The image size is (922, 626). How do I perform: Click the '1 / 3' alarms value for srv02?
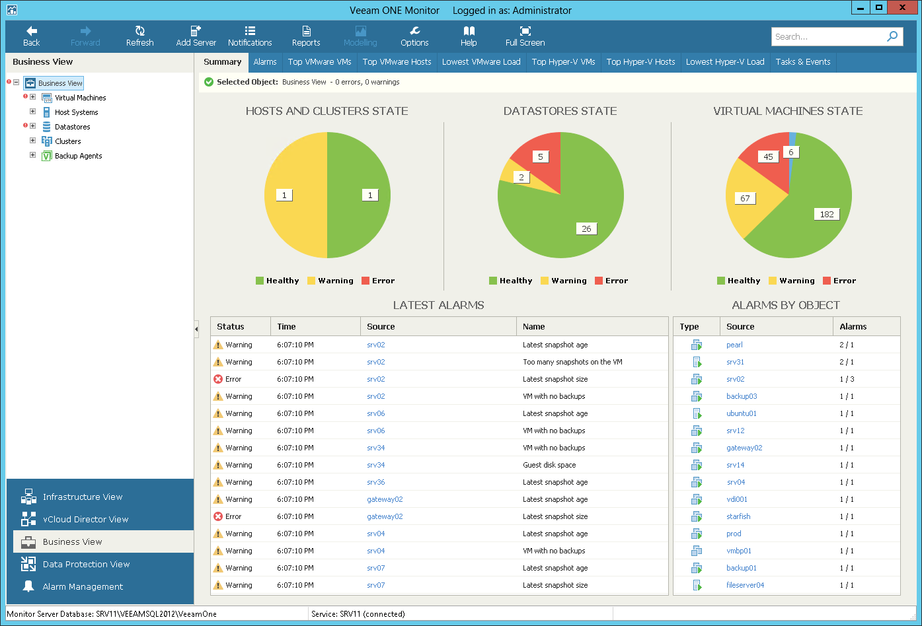pyautogui.click(x=847, y=379)
